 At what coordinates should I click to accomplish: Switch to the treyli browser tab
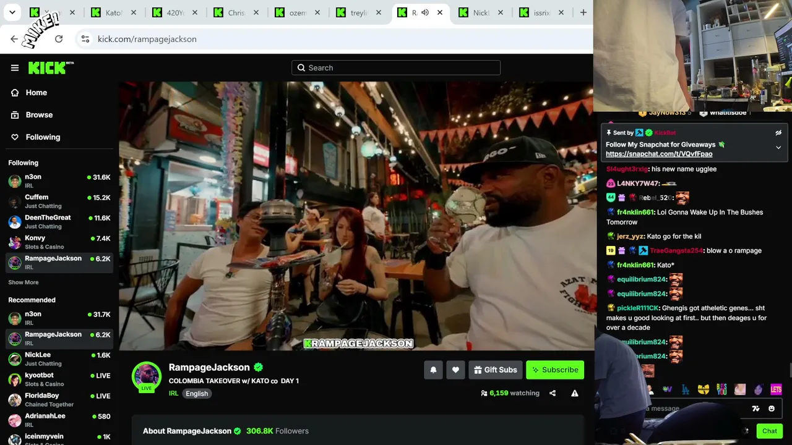coord(358,12)
